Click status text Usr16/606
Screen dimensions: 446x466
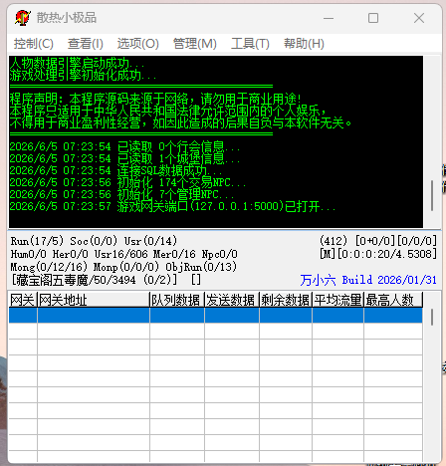point(121,254)
